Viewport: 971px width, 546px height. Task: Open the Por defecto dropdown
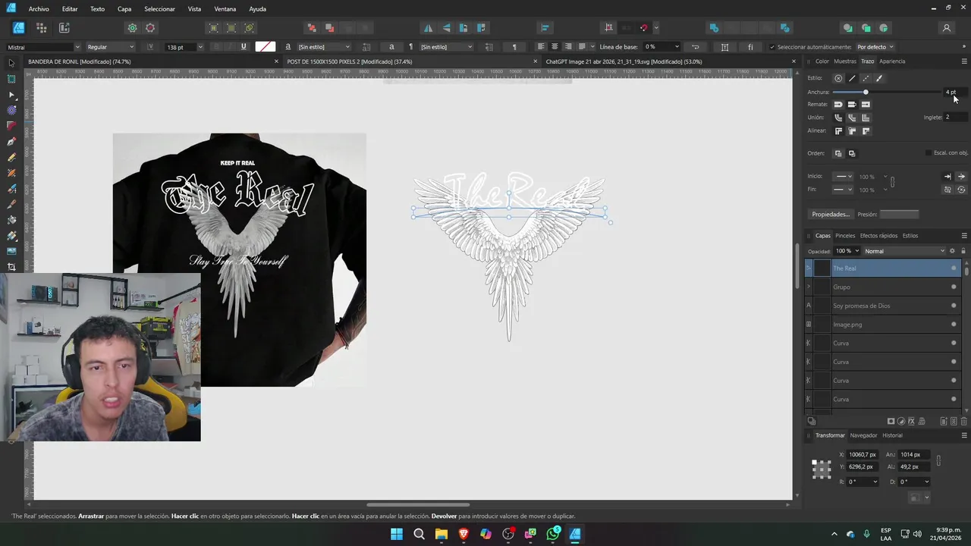click(x=875, y=47)
